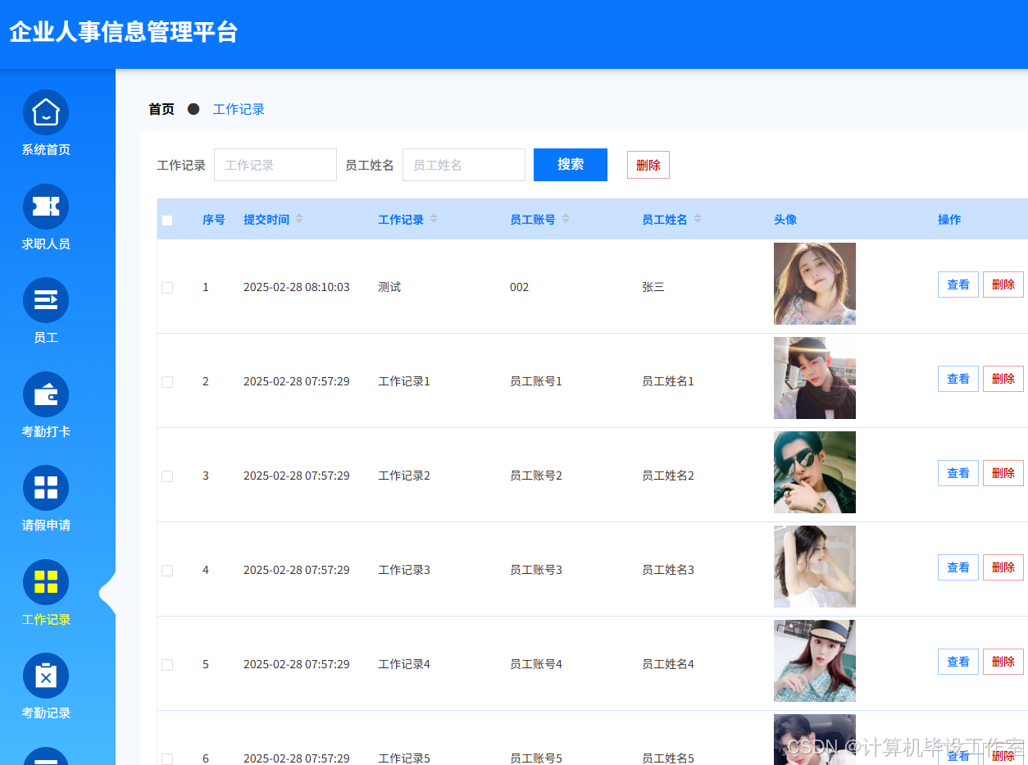Viewport: 1028px width, 765px height.
Task: Click timestamp 2025-02-28 08:10:03
Action: [297, 287]
